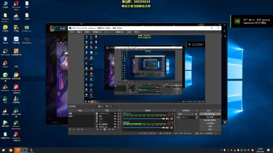
Task: Mute the desktop audio channel
Action: point(168,128)
